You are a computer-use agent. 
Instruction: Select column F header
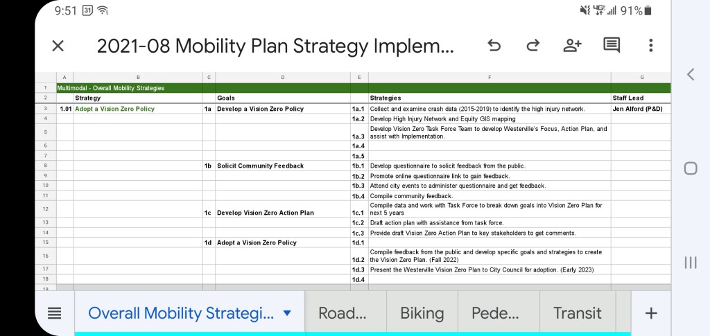[x=490, y=77]
